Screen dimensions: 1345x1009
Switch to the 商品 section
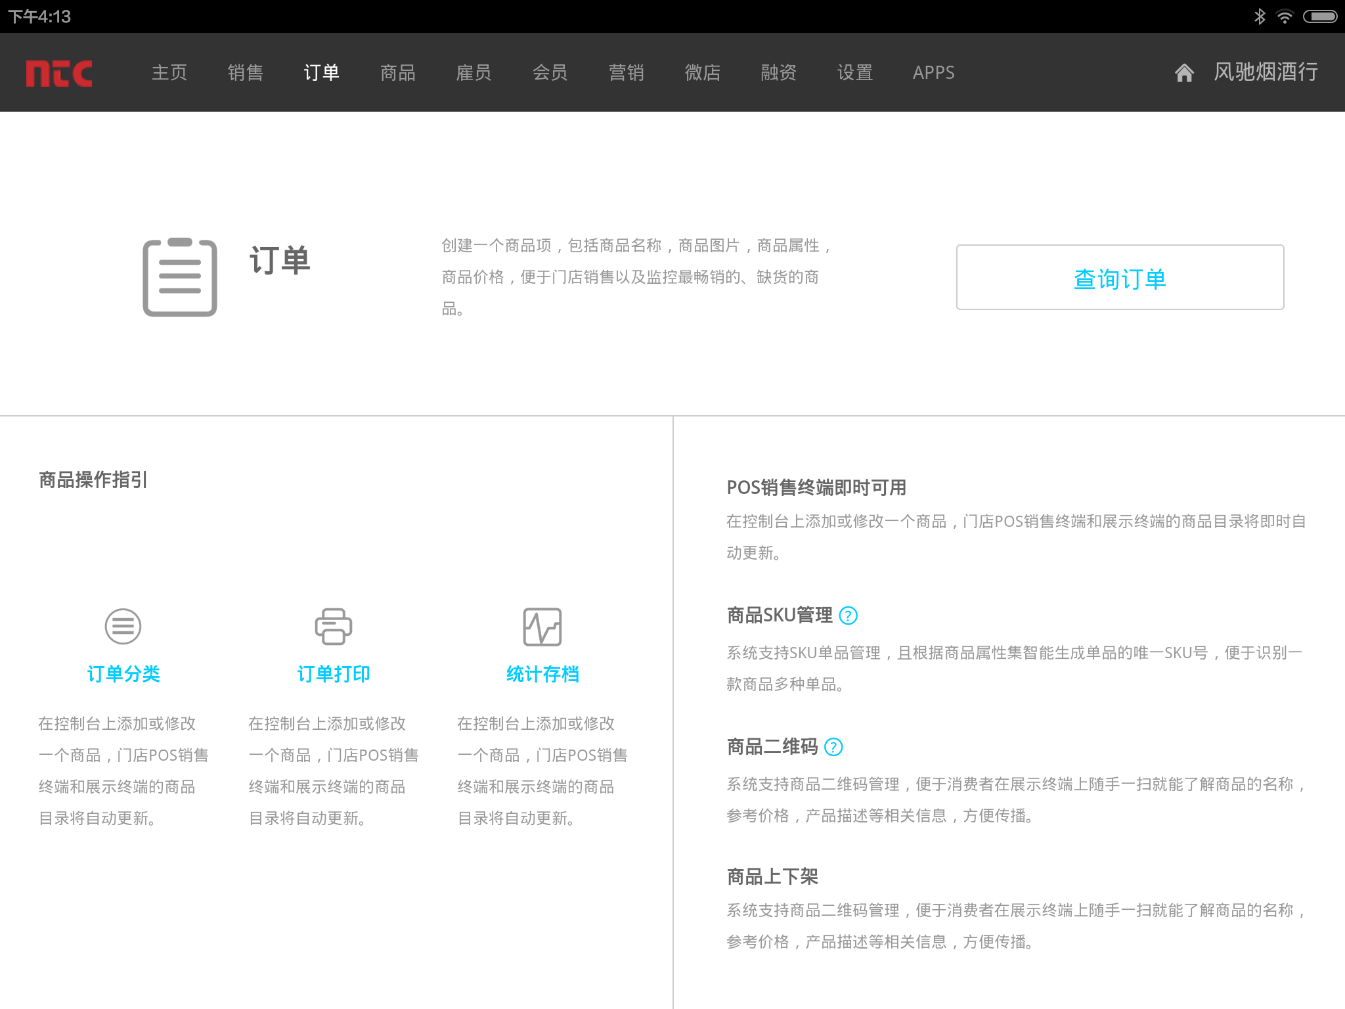(398, 72)
